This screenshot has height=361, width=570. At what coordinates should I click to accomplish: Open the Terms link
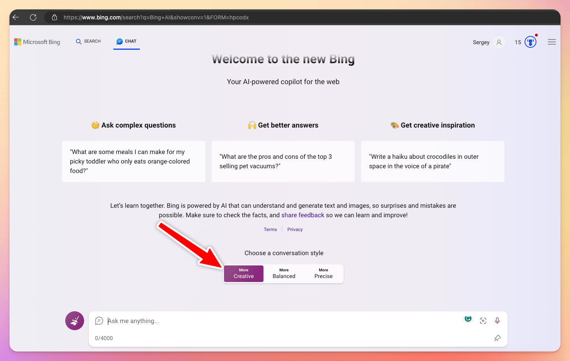tap(271, 229)
